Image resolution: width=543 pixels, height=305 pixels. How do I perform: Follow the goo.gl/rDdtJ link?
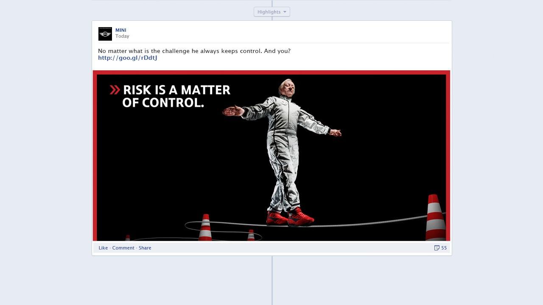128,58
